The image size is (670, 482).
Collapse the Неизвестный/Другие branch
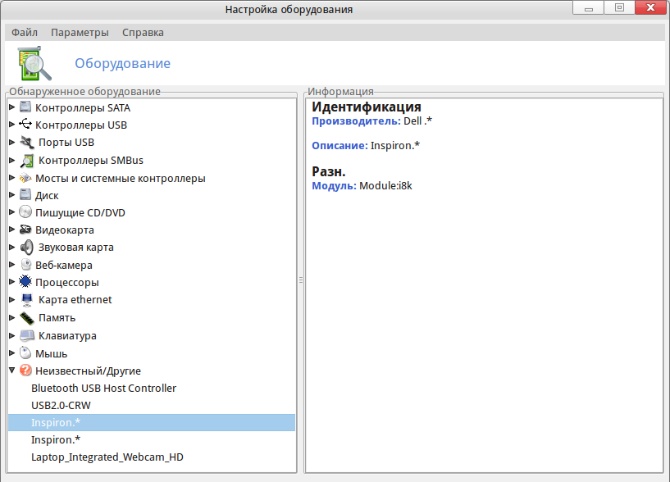click(x=12, y=371)
